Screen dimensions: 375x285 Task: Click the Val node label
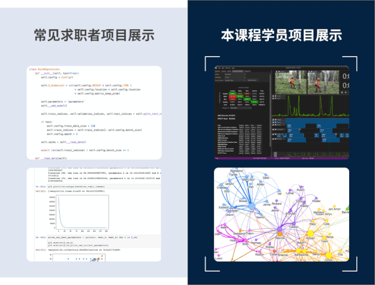(x=279, y=194)
